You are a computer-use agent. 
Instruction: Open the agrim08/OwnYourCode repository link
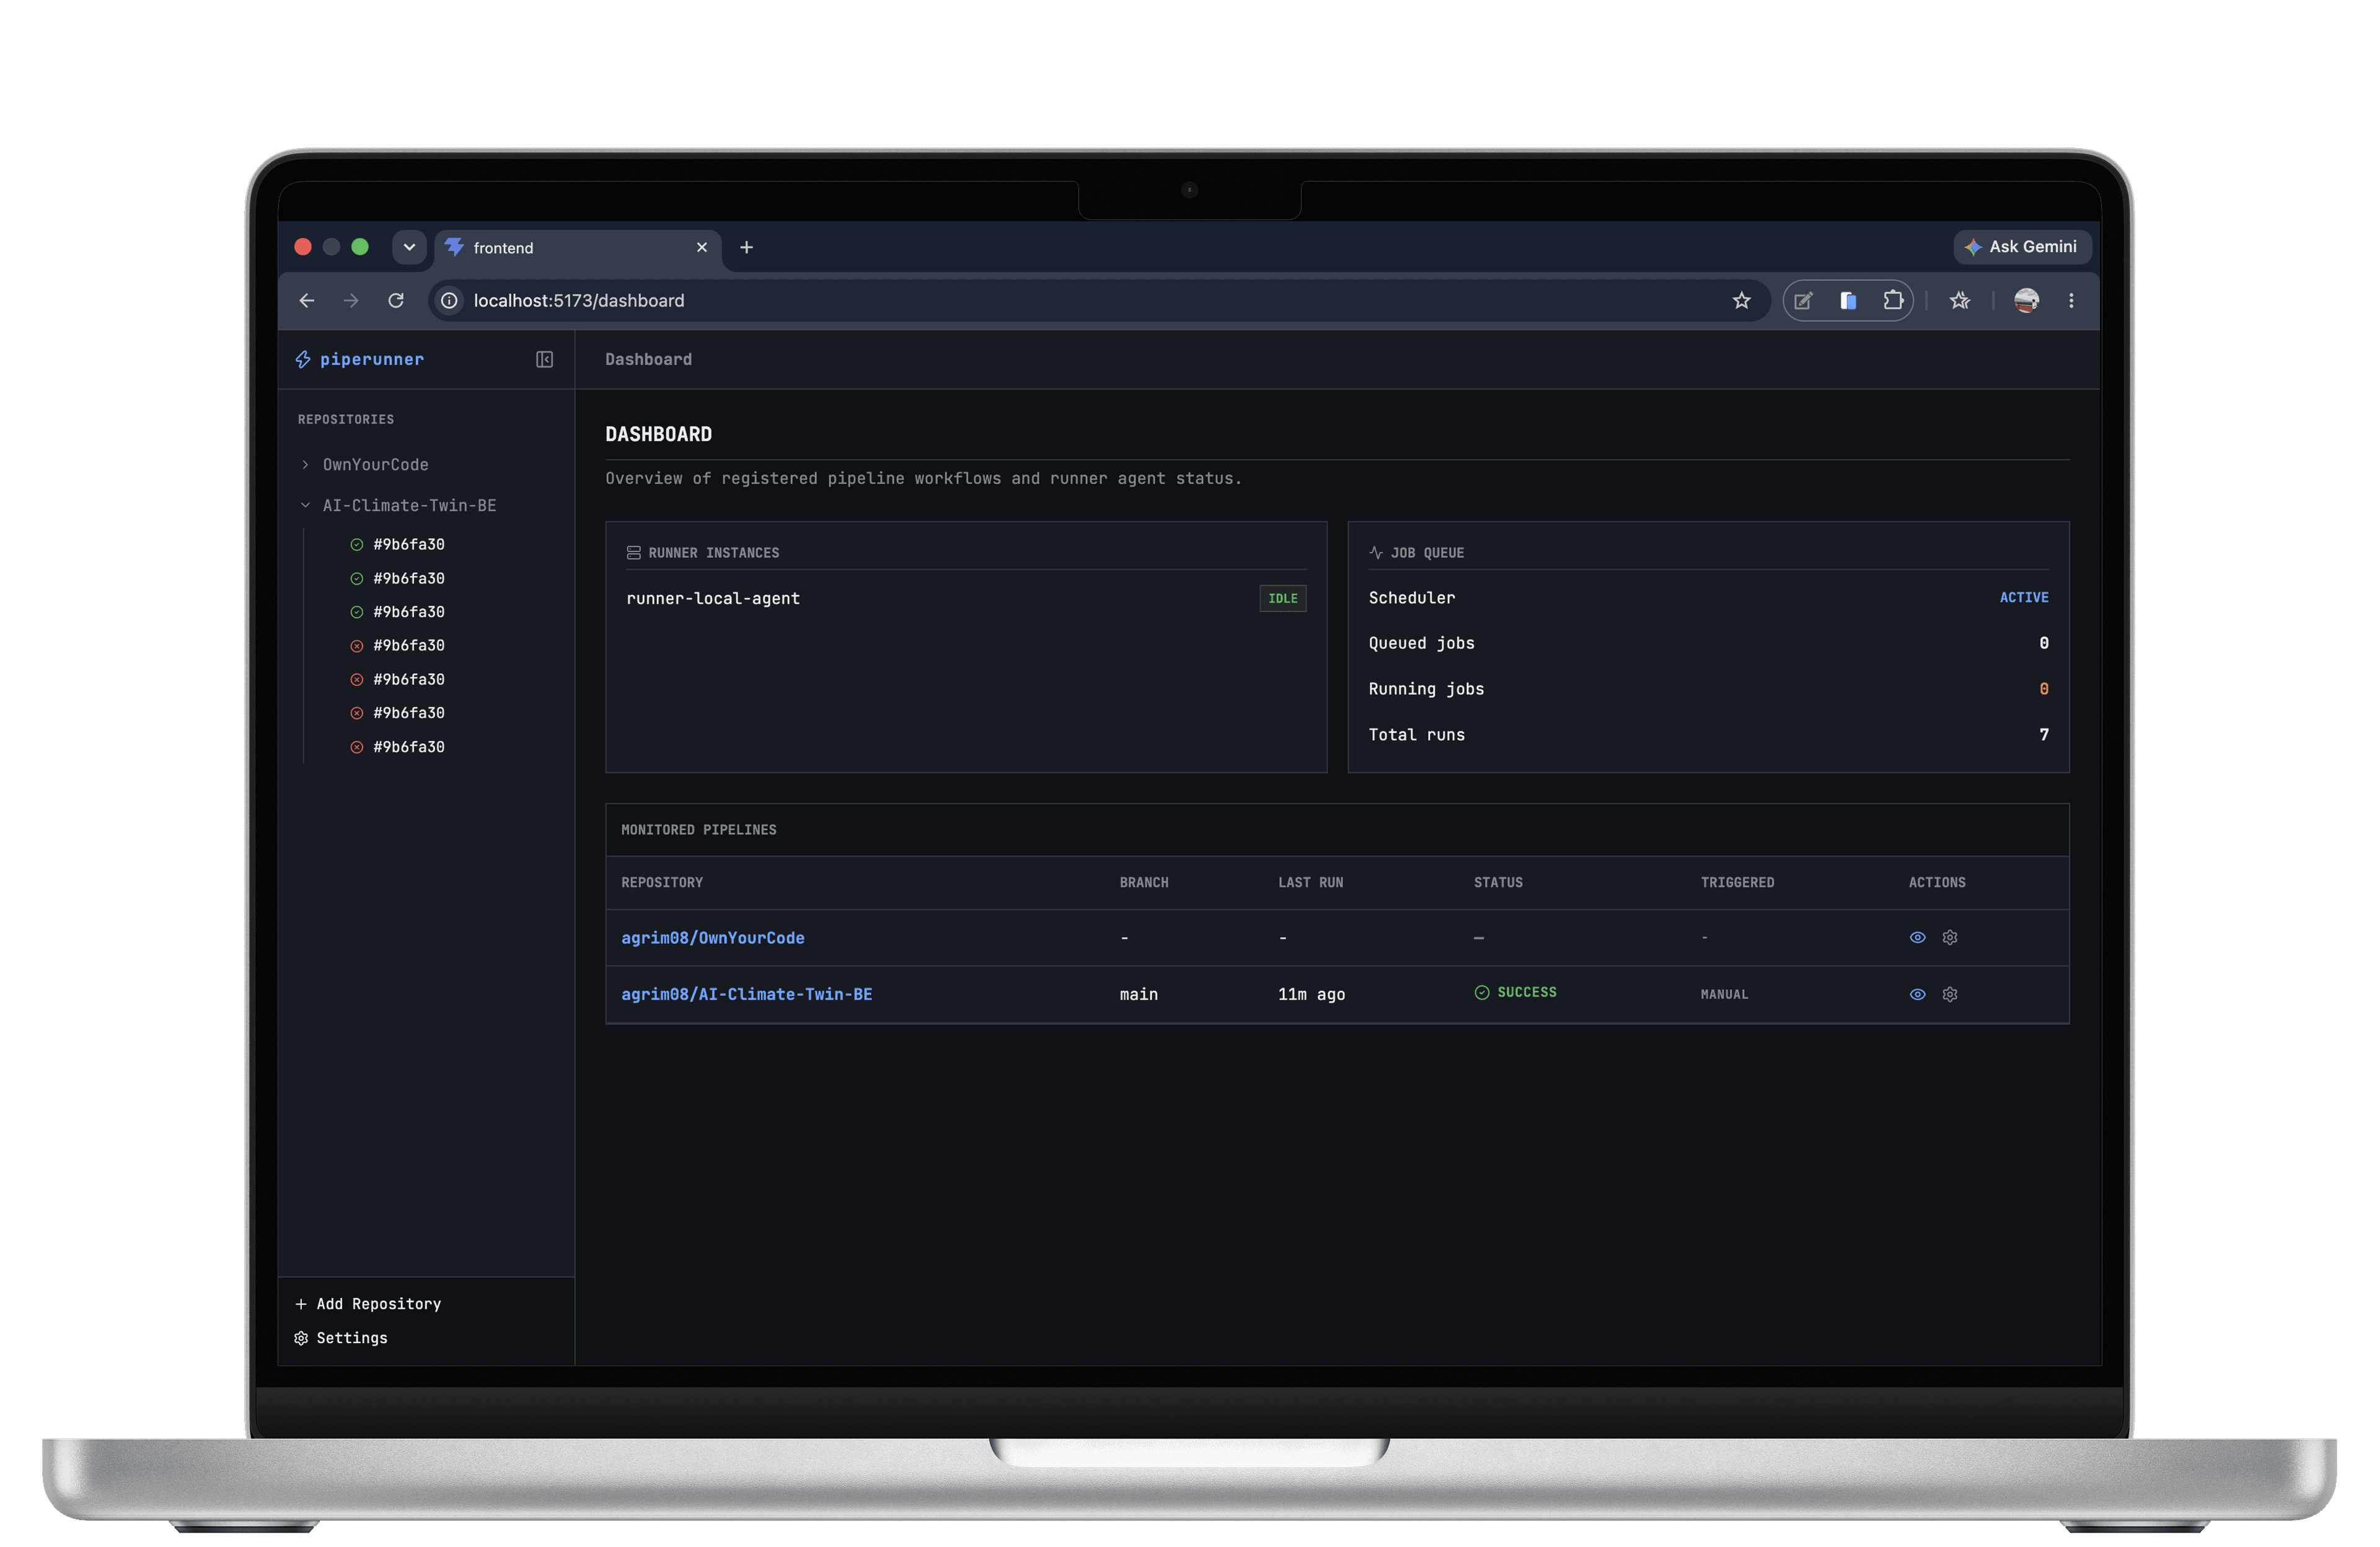tap(713, 937)
